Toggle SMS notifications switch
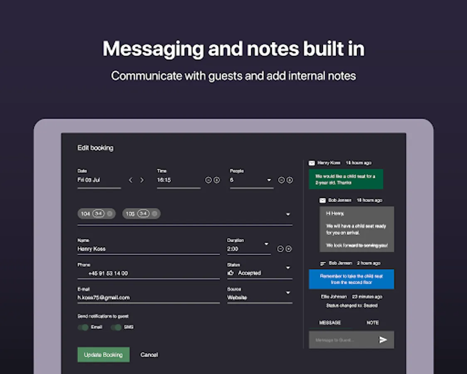Image resolution: width=467 pixels, height=374 pixels. point(116,327)
